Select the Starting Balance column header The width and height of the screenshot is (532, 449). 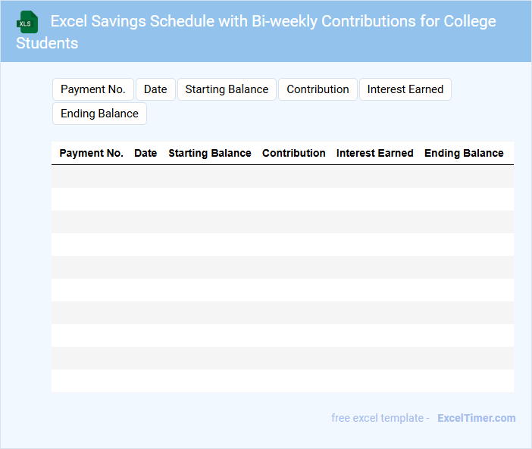(210, 153)
